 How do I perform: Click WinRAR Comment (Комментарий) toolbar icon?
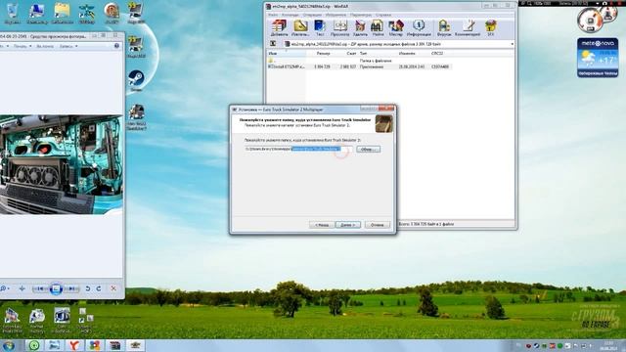468,28
